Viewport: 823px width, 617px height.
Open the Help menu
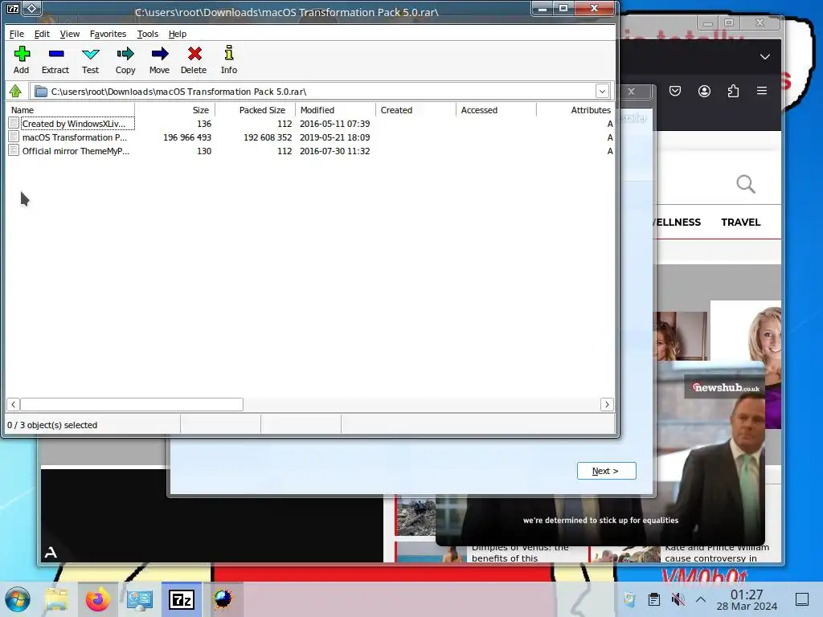coord(178,34)
